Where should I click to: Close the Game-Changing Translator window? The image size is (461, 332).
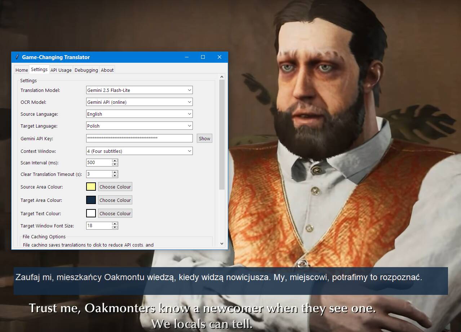tap(220, 57)
